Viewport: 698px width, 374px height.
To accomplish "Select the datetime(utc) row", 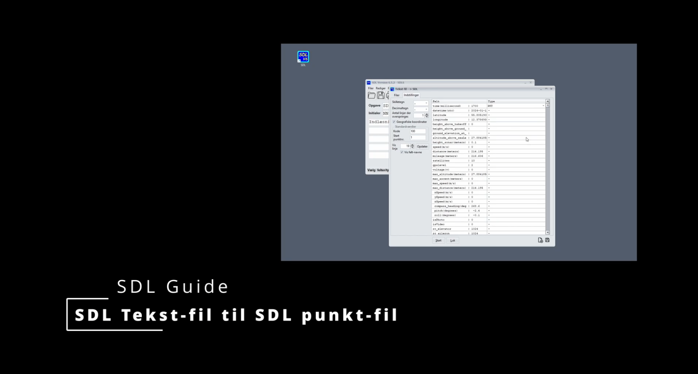I will point(488,111).
